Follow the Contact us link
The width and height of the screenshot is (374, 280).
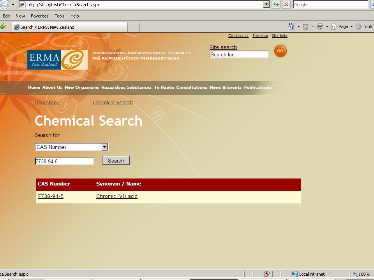point(238,36)
